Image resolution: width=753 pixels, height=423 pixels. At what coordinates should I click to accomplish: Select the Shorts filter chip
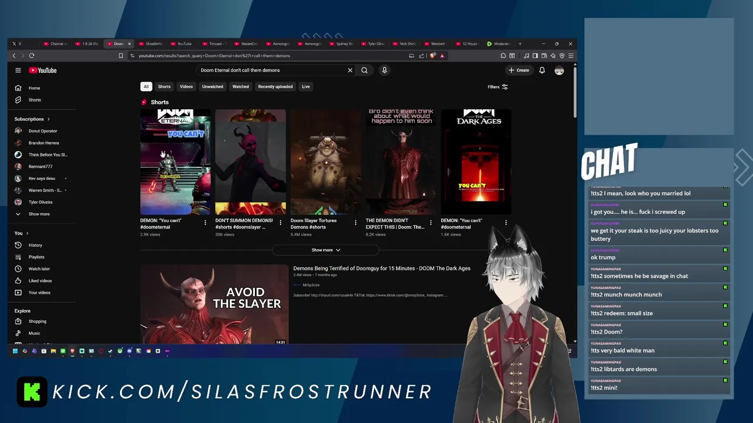pos(164,87)
